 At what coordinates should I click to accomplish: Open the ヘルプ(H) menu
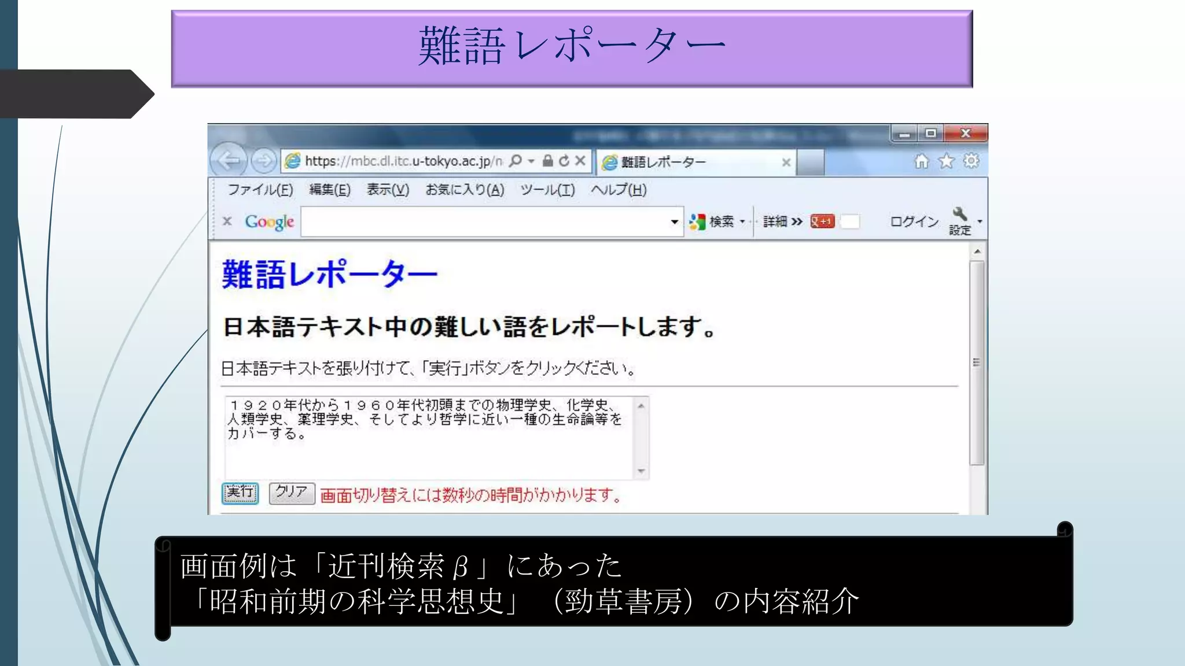(619, 190)
